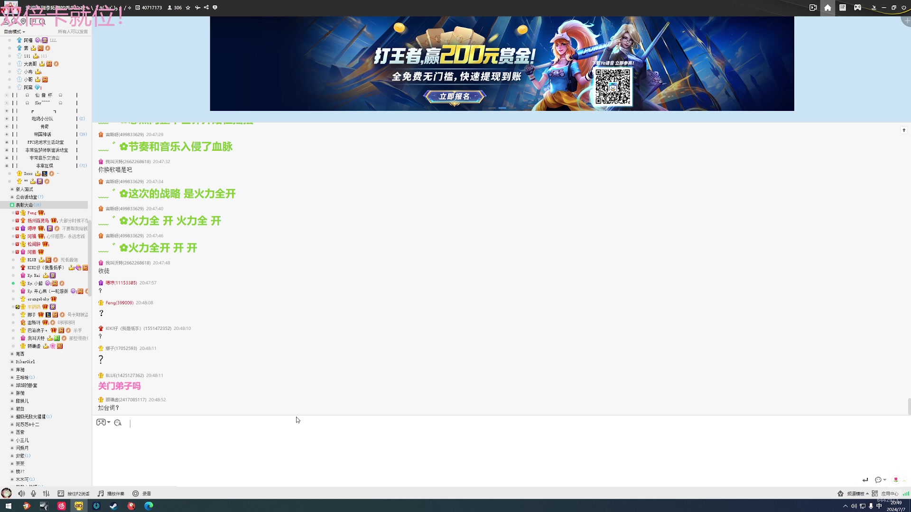Open audio mixer settings icon
This screenshot has width=911, height=512.
pyautogui.click(x=46, y=494)
